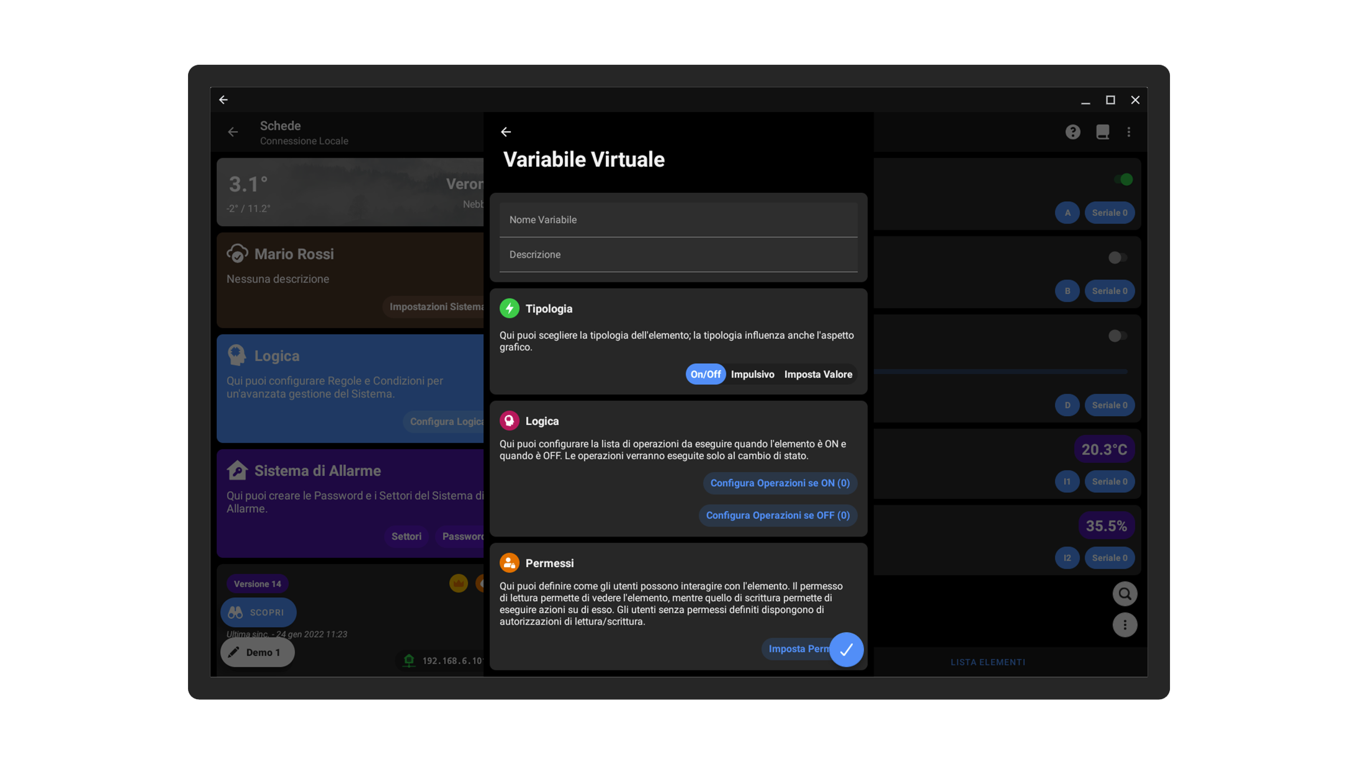The width and height of the screenshot is (1358, 764).
Task: Click the round three-dot button below search
Action: 1124,625
